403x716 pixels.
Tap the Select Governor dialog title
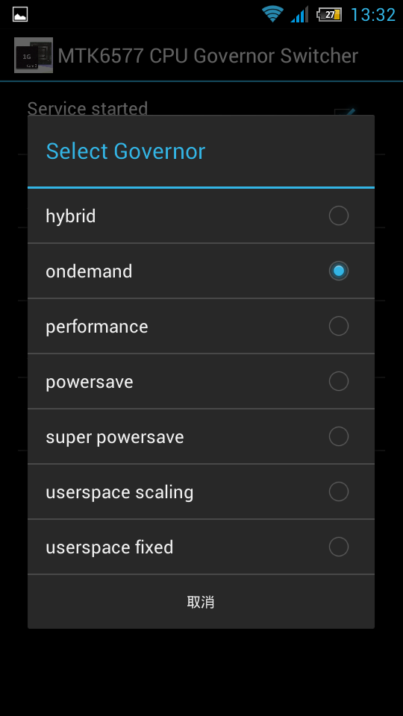pos(125,151)
